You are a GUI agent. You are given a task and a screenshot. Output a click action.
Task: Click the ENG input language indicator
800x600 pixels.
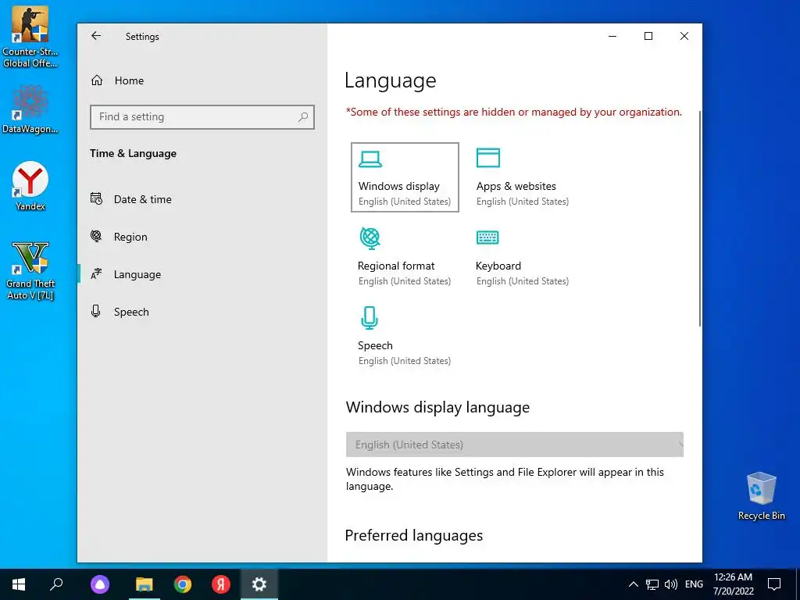click(x=694, y=584)
